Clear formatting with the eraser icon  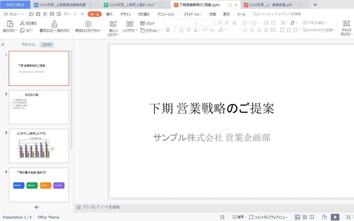click(x=235, y=23)
